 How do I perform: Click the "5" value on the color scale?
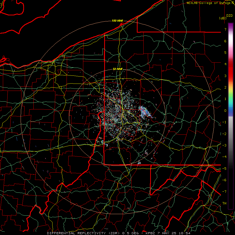225,52
